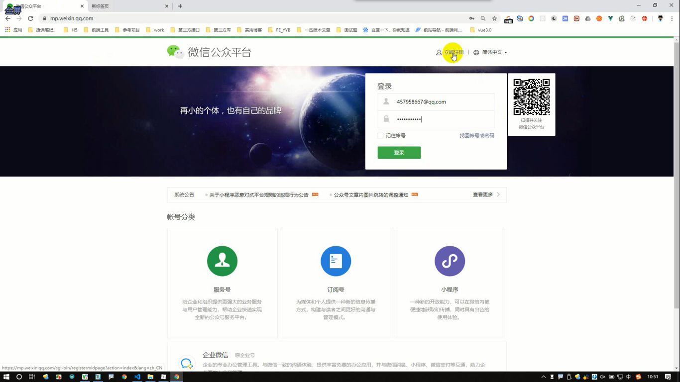Click the green 登录 login button
This screenshot has height=382, width=680.
(399, 153)
